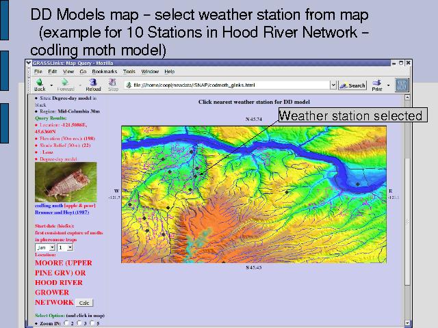The height and width of the screenshot is (328, 438).
Task: Click the codling moth photo thumbnail
Action: click(66, 182)
